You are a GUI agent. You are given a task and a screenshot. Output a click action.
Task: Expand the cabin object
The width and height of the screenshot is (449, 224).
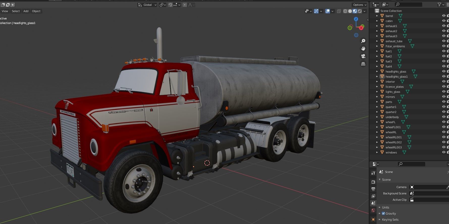pyautogui.click(x=377, y=21)
